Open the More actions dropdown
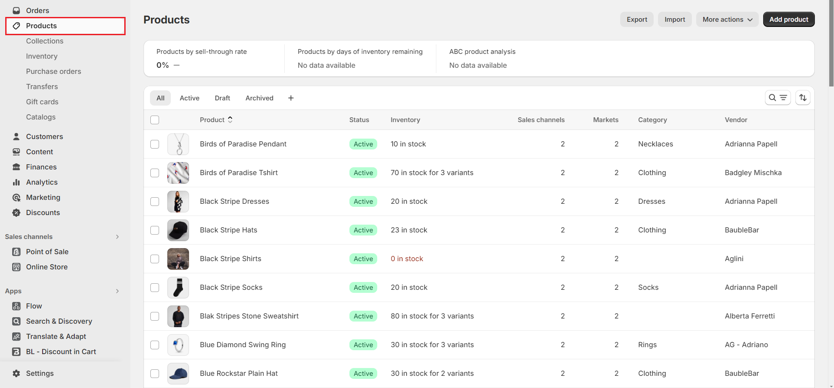Screen dimensions: 834x388 [x=727, y=20]
